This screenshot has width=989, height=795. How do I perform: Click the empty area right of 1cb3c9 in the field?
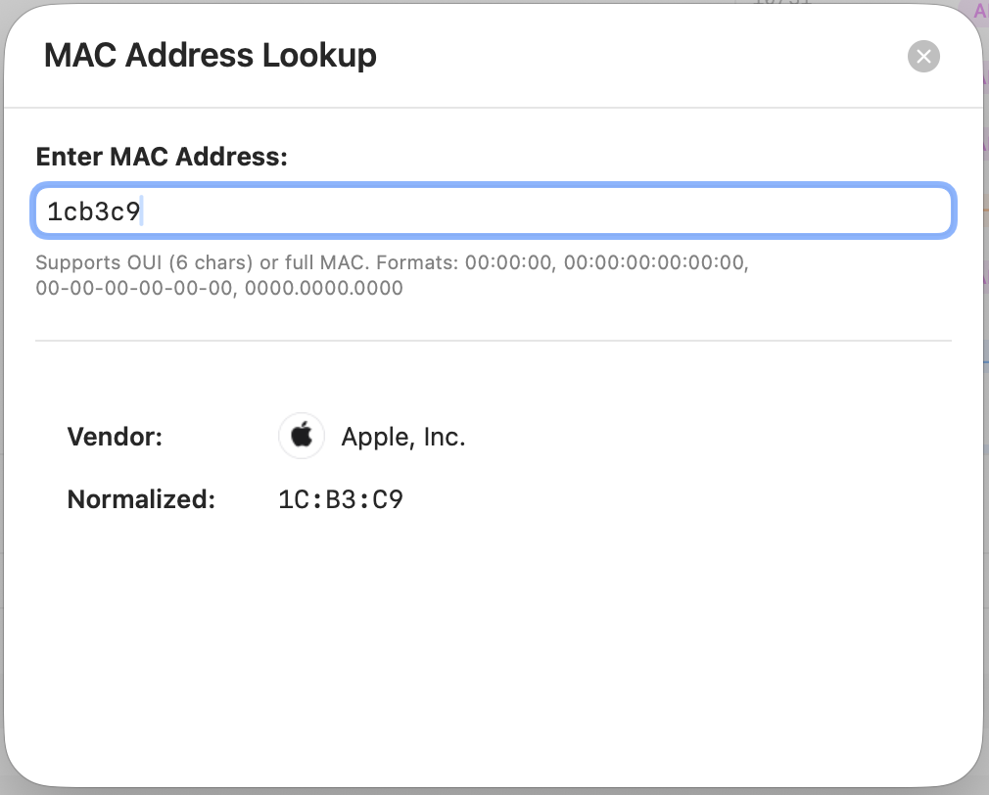(548, 211)
